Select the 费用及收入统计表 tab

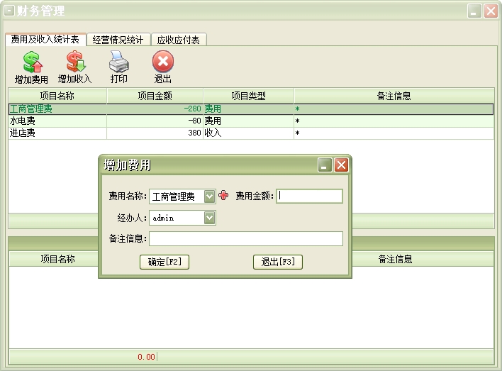coord(45,39)
